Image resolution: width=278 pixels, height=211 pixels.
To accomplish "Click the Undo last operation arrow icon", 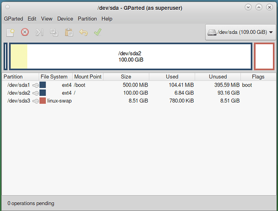I will coord(83,32).
